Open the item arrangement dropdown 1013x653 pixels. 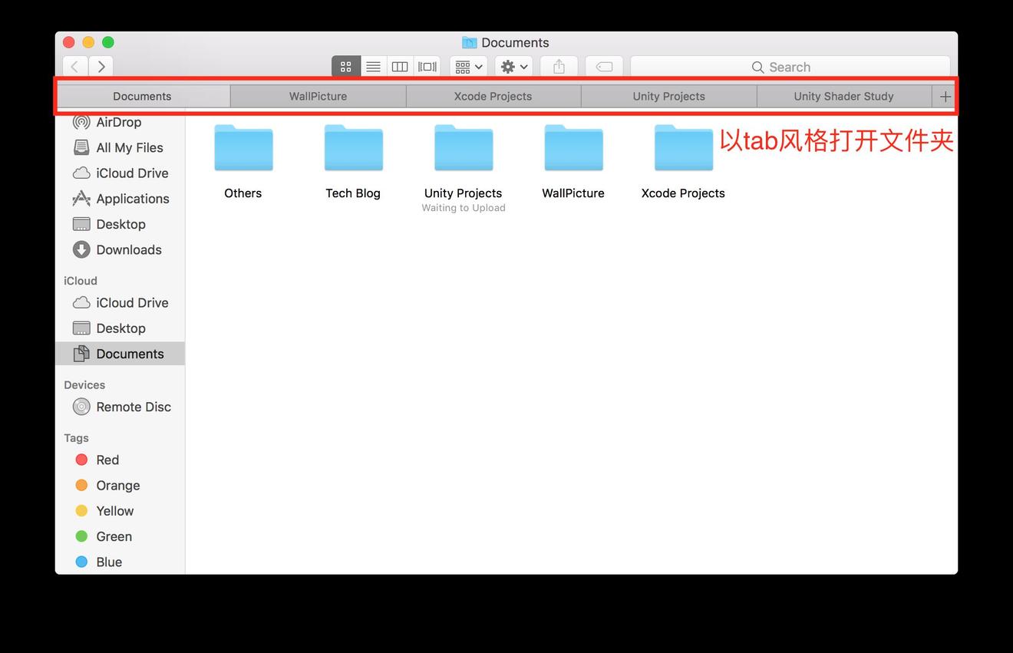(468, 66)
